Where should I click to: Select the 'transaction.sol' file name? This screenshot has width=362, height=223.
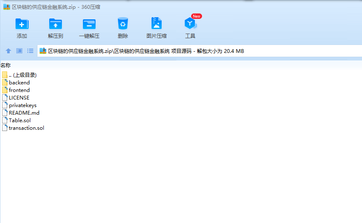[x=27, y=128]
